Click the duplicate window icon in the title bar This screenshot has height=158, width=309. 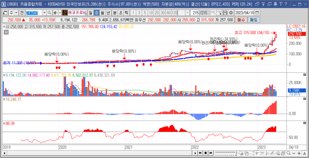click(270, 4)
